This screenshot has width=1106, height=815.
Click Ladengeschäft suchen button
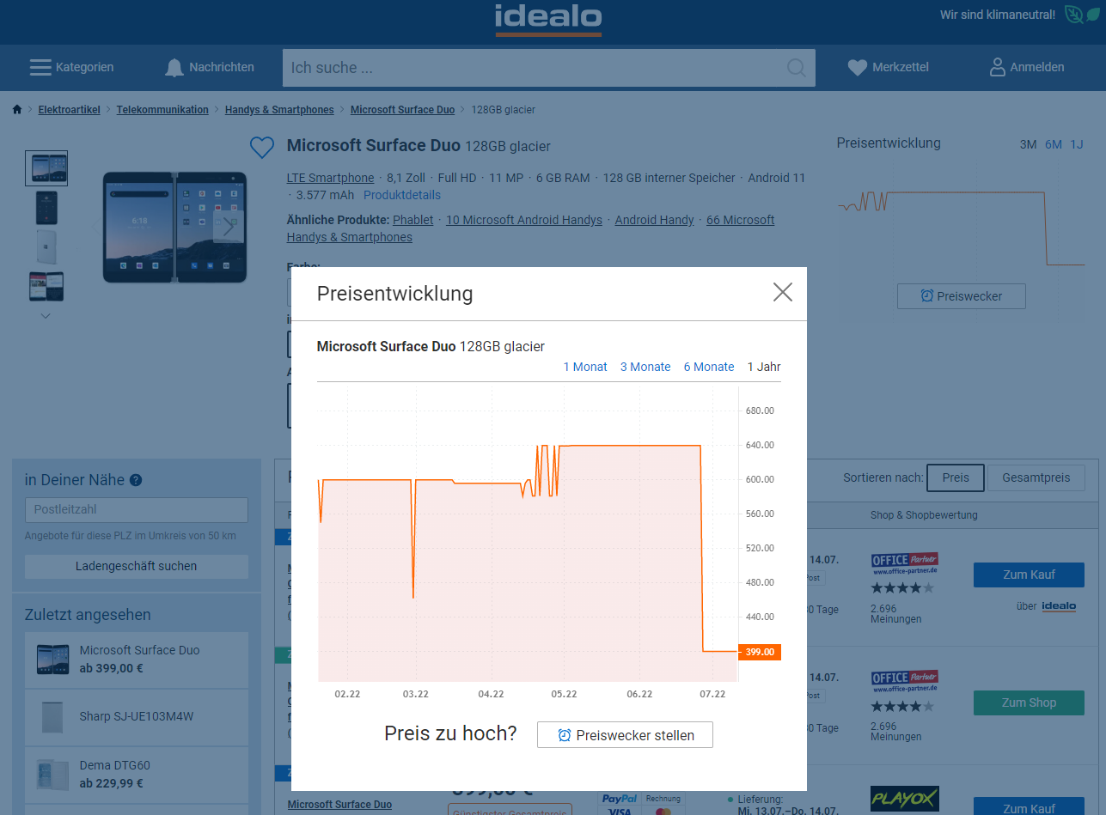(137, 566)
